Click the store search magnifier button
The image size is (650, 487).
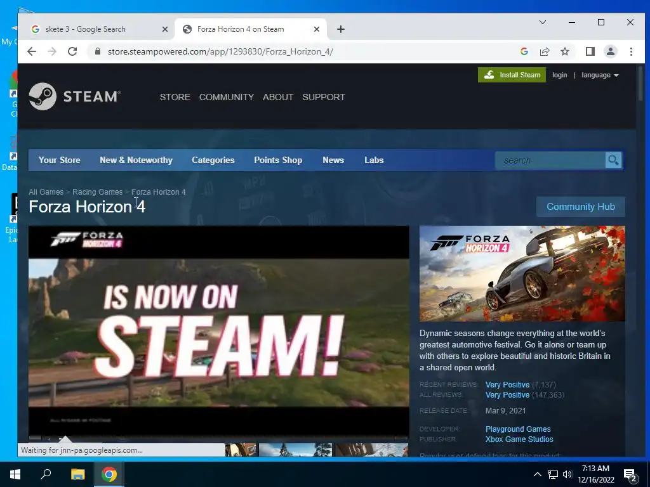point(613,160)
